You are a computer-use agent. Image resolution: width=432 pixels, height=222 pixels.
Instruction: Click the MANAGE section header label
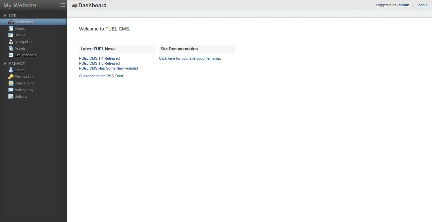point(17,64)
